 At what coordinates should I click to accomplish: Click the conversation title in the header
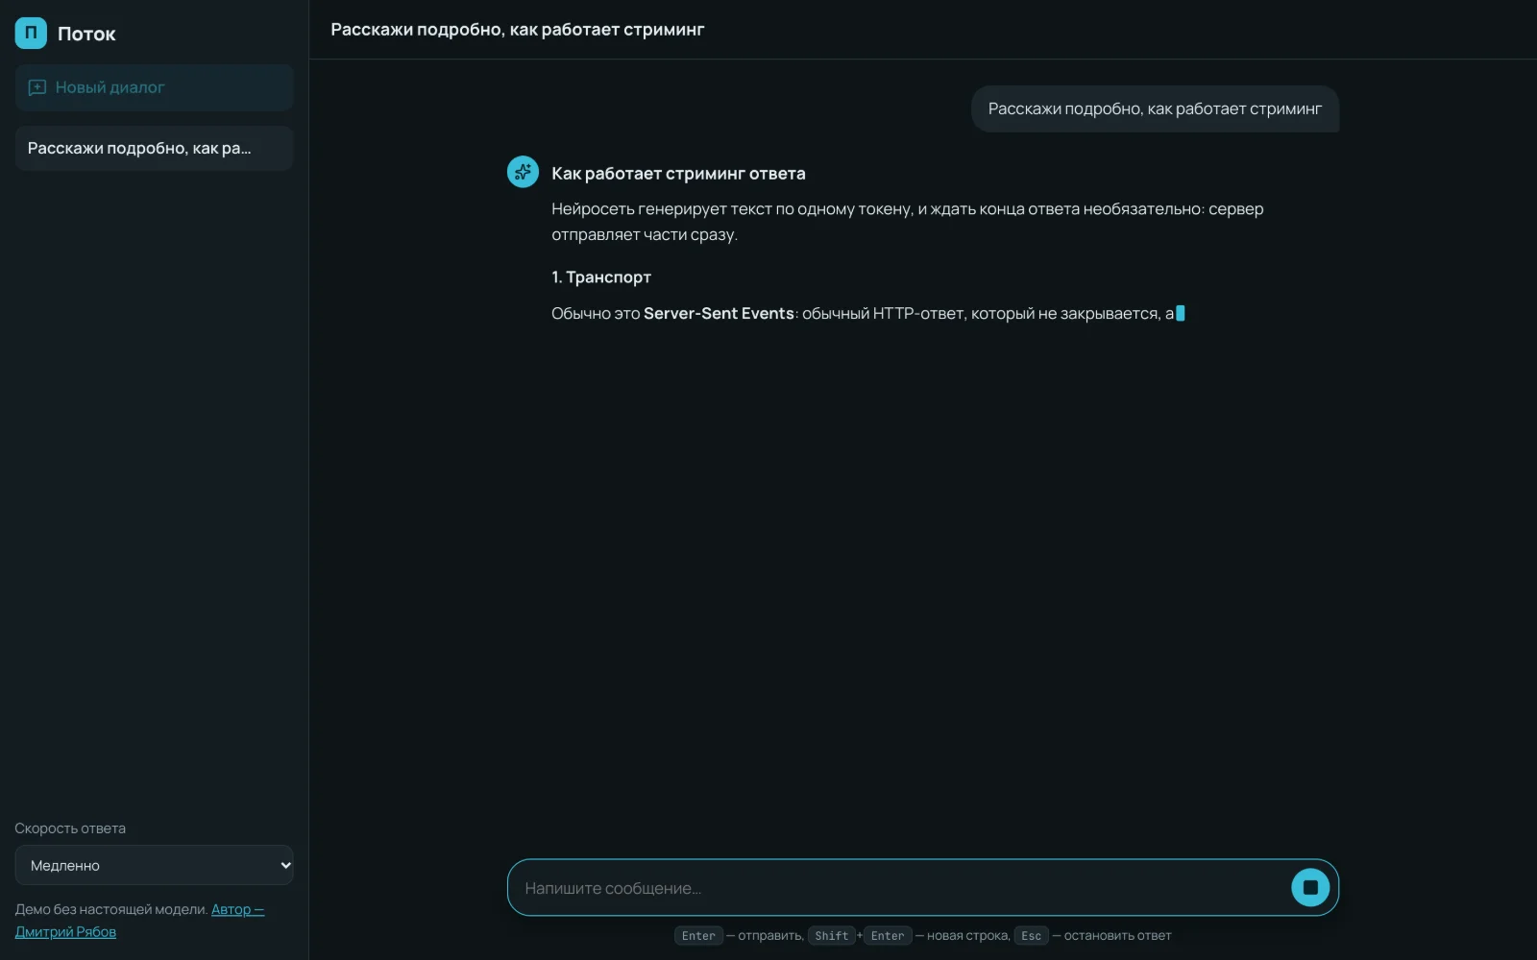[518, 30]
